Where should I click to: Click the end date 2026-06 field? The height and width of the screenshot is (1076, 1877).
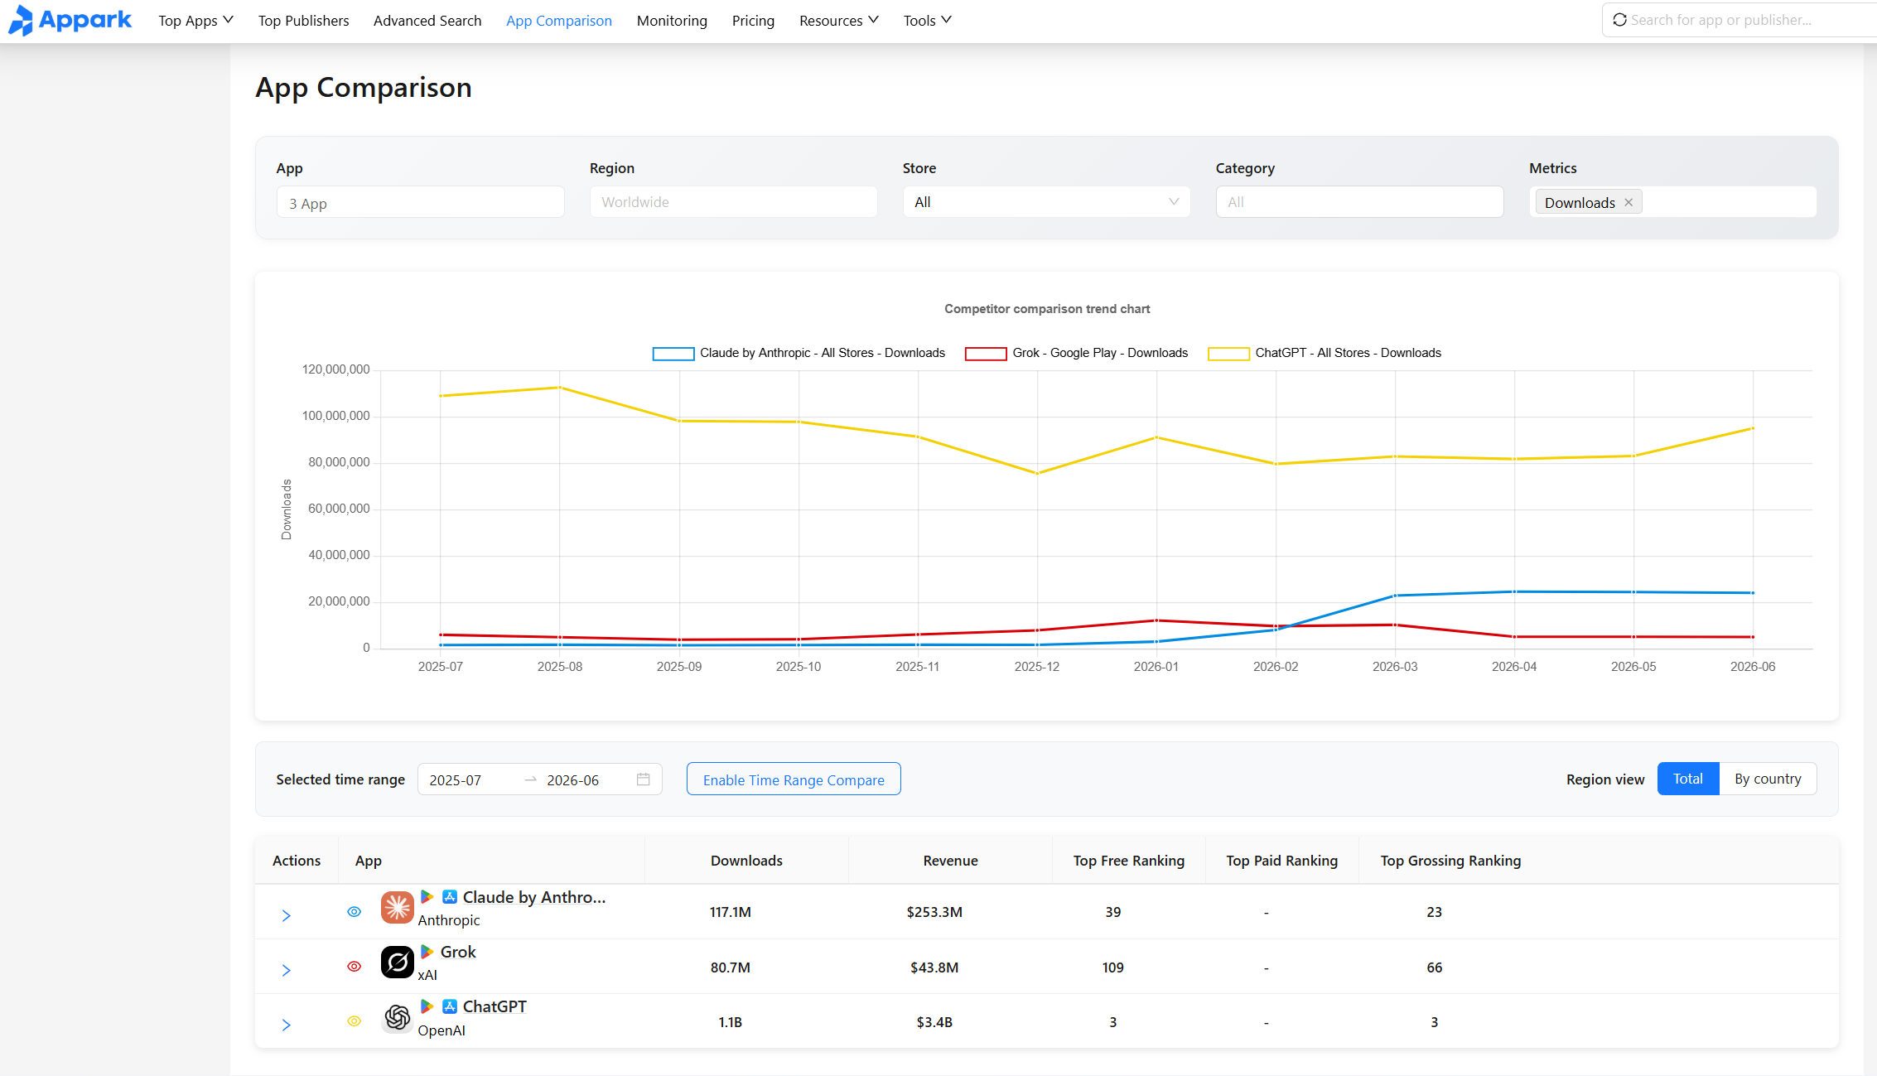click(x=572, y=780)
